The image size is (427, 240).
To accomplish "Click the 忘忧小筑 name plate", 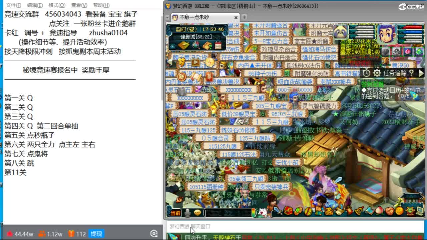I will pos(288,163).
